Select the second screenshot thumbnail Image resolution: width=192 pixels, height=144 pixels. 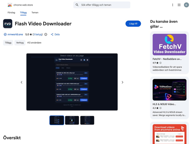click(72, 120)
